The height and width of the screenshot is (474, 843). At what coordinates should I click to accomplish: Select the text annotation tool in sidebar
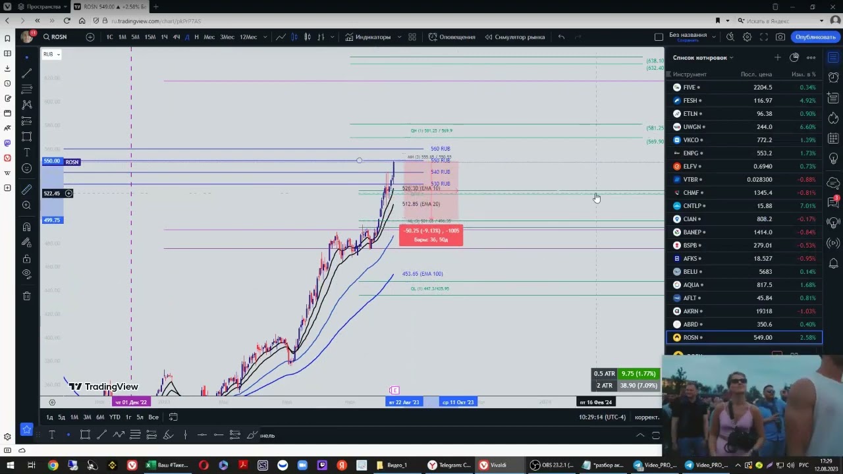pos(26,153)
